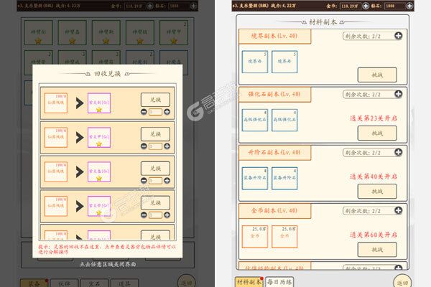The width and height of the screenshot is (431, 287).
Task: Switch to 每日历练 tab
Action: point(279,282)
